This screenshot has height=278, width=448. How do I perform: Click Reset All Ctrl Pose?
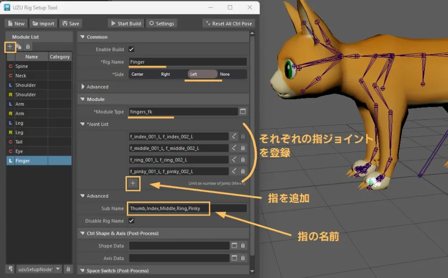click(228, 24)
